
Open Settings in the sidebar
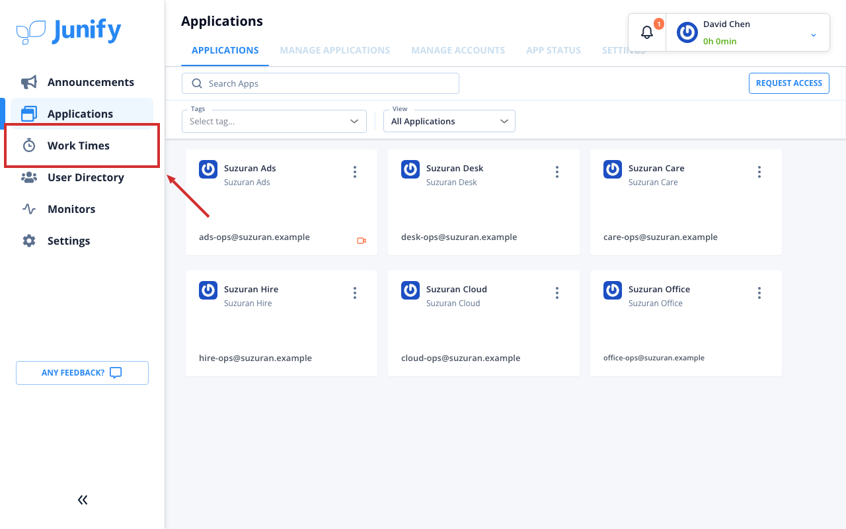point(82,241)
